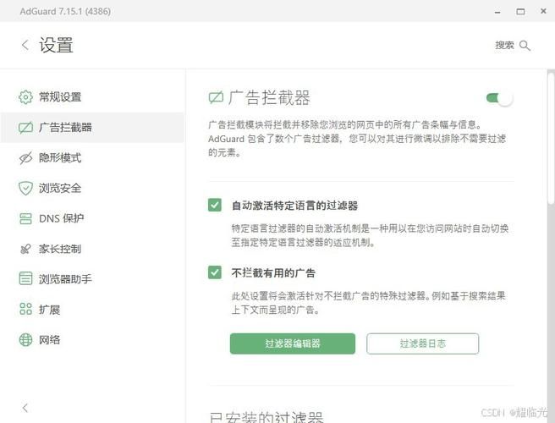Click the 不拦截有用的广告 label text
Screen dimensions: 555x423
(273, 273)
